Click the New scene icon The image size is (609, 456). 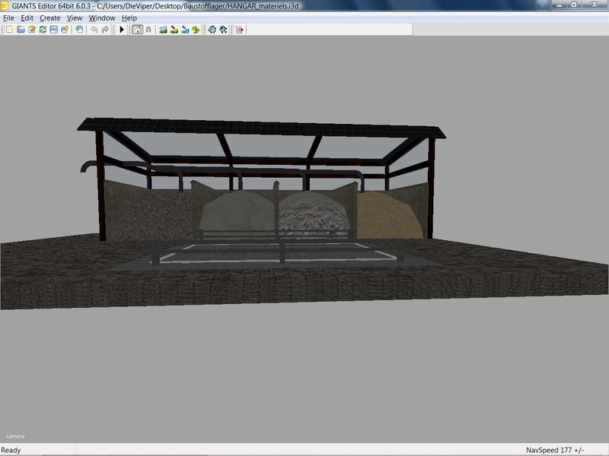pyautogui.click(x=10, y=30)
